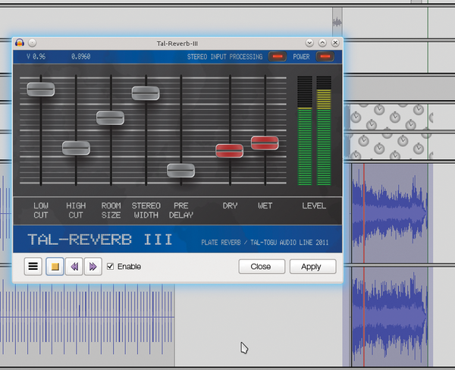Click the Audacity headphones icon in title bar

pyautogui.click(x=20, y=43)
